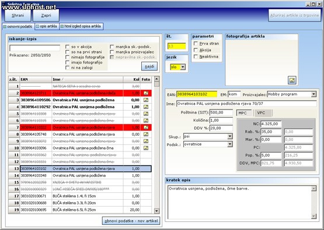Check the 'Prva stran' parameter
Image resolution: width=324 pixels, height=230 pixels.
coord(196,44)
